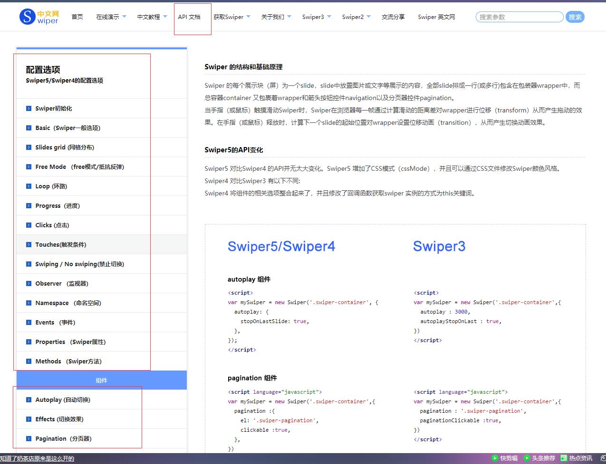
Task: Click the arrow icon beside Methods (Swiper方法)
Action: 29,362
